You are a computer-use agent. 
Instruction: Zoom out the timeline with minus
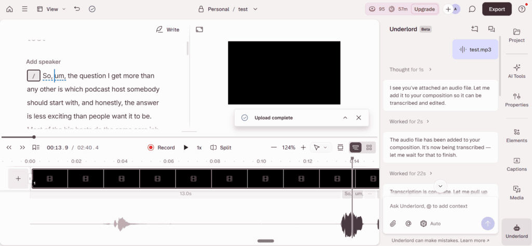click(x=274, y=147)
